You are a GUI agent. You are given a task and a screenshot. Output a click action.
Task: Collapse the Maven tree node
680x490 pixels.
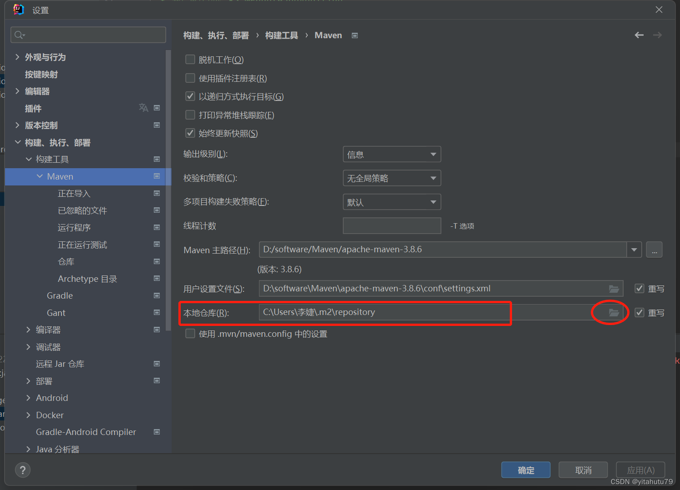click(x=40, y=176)
